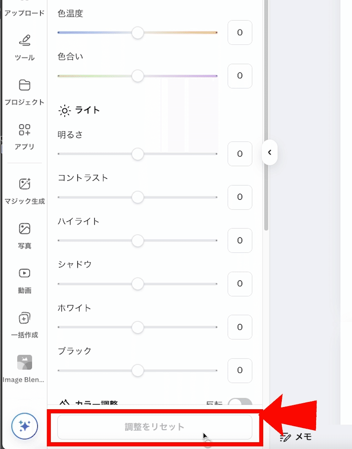Click the コントラスト value field
Viewport: 352px width, 449px height.
coord(239,197)
